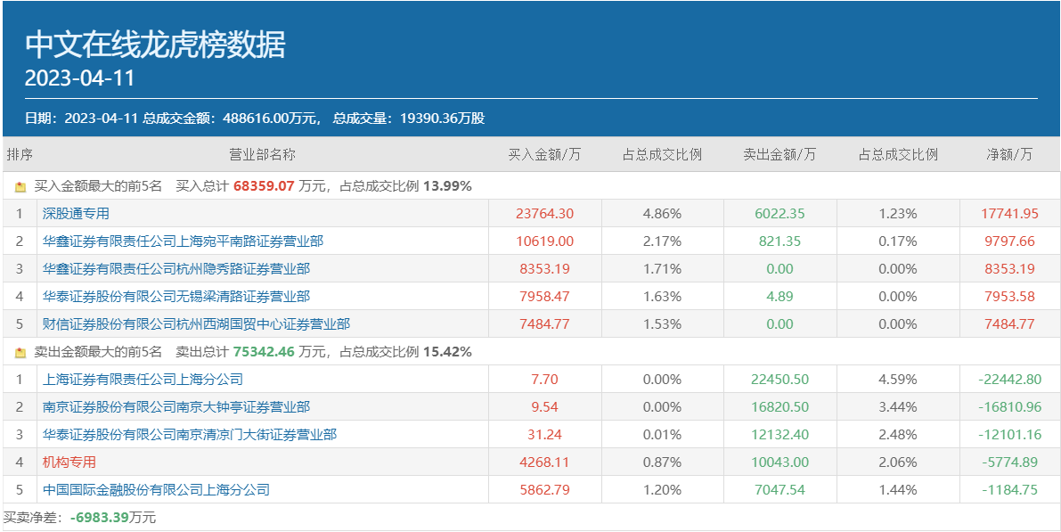Open 深股通专用 seat link
This screenshot has height=532, width=1061.
76,214
